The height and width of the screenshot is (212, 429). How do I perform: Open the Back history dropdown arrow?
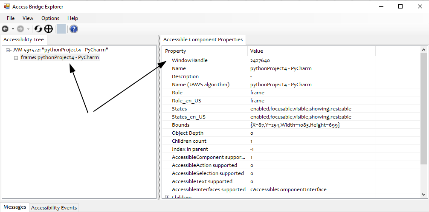[13, 29]
